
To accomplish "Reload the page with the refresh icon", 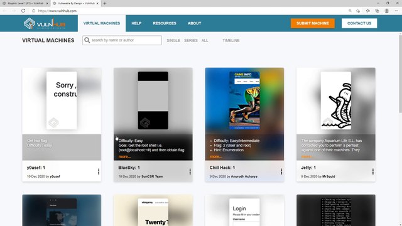I will tap(23, 11).
